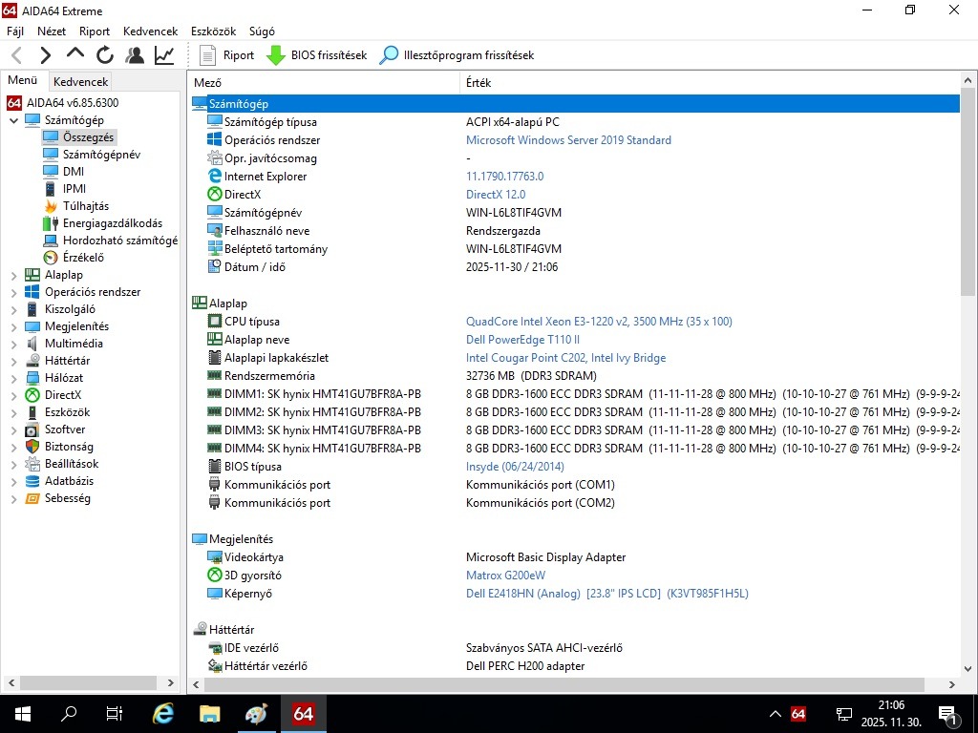The width and height of the screenshot is (978, 733).
Task: Select Hordozható számítógép tree item
Action: [119, 241]
